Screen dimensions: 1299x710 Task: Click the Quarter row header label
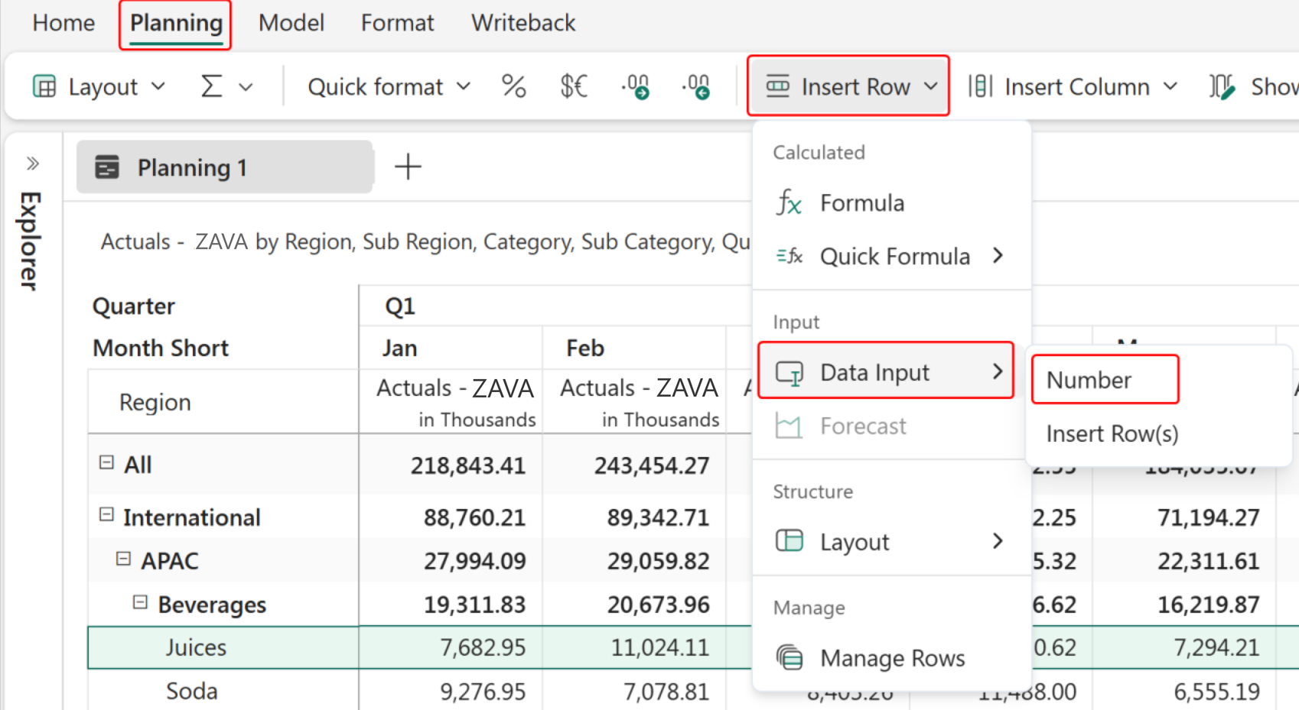(134, 306)
